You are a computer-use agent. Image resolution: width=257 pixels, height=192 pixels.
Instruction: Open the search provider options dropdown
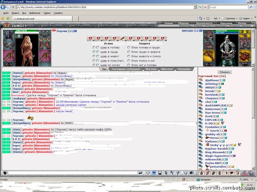[x=254, y=7]
